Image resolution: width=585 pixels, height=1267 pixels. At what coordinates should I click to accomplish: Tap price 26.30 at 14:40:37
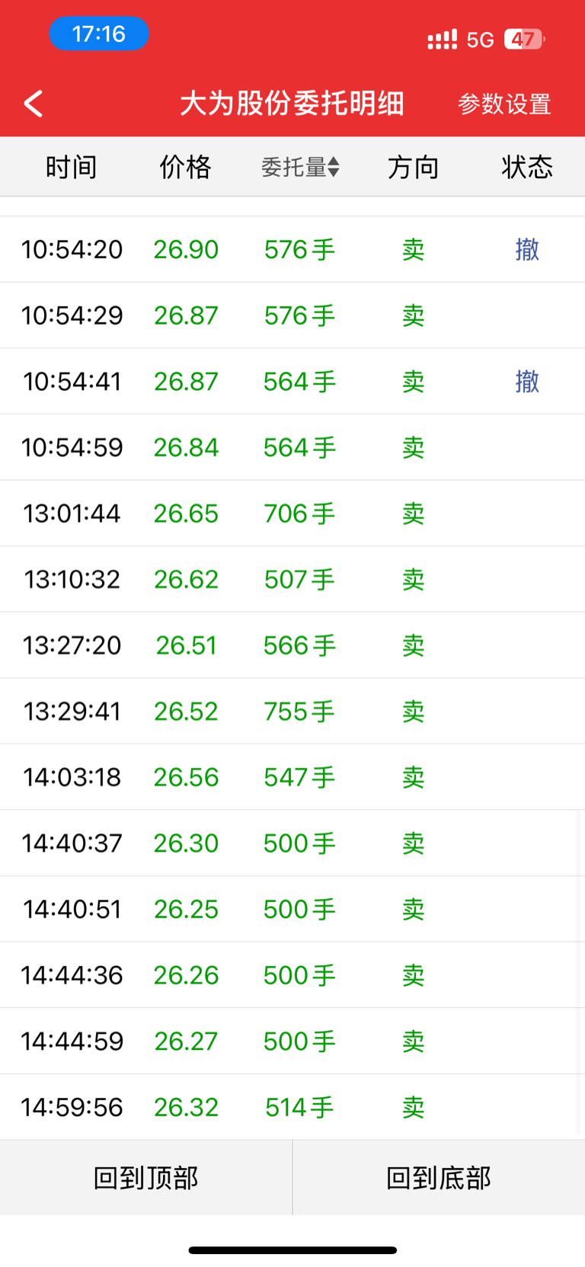[x=186, y=843]
